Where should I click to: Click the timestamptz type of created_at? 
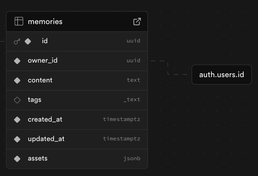click(121, 119)
